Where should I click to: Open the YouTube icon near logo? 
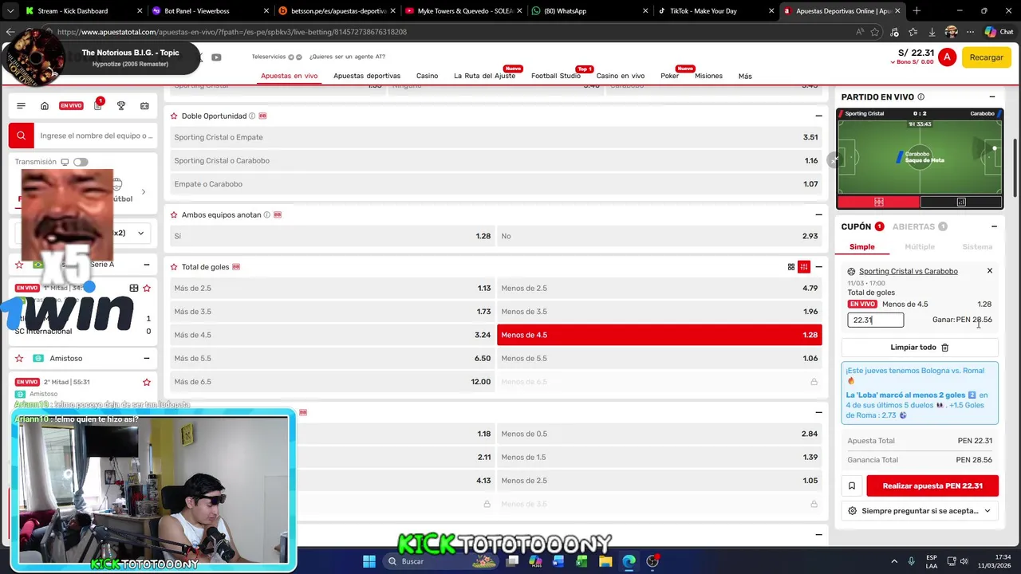click(216, 57)
